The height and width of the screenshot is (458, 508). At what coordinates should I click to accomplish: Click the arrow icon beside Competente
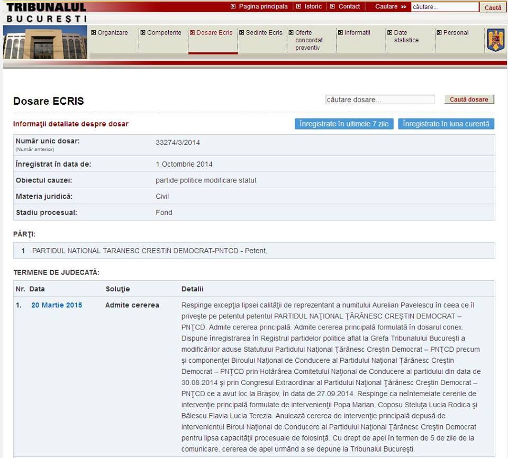coord(143,32)
